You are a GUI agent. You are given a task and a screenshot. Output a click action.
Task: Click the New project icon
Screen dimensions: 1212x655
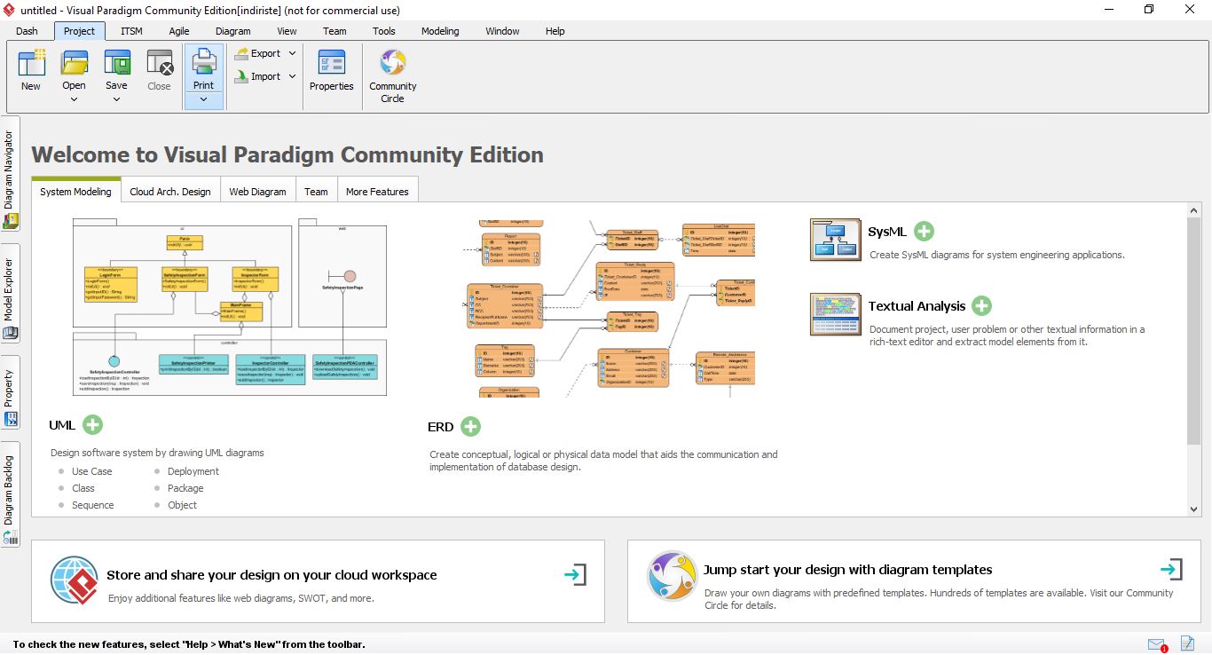31,63
